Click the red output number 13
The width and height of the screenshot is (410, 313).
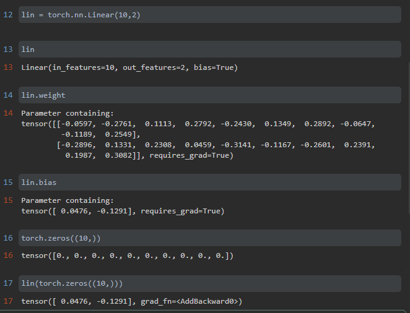tap(8, 67)
